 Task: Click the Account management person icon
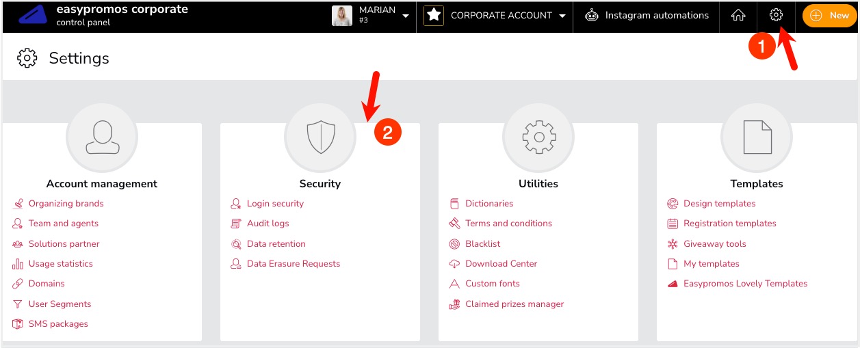102,137
